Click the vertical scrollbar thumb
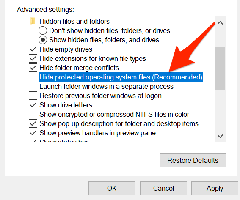Screen dimensions: 240x200 click(220, 69)
